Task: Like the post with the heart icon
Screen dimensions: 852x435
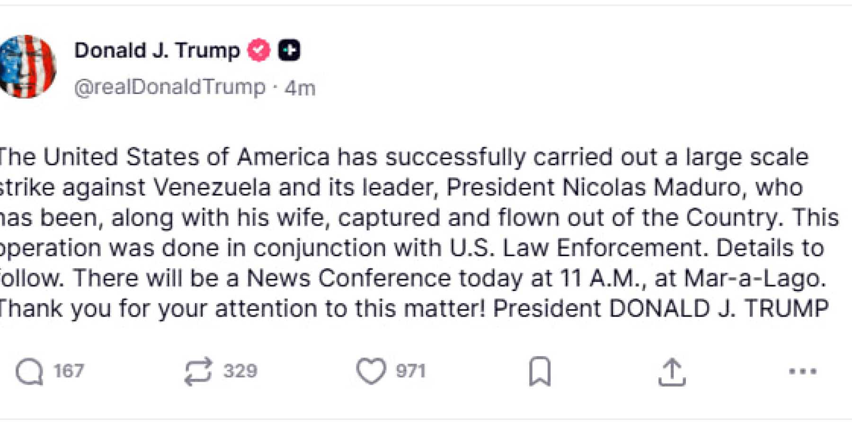Action: [x=371, y=371]
